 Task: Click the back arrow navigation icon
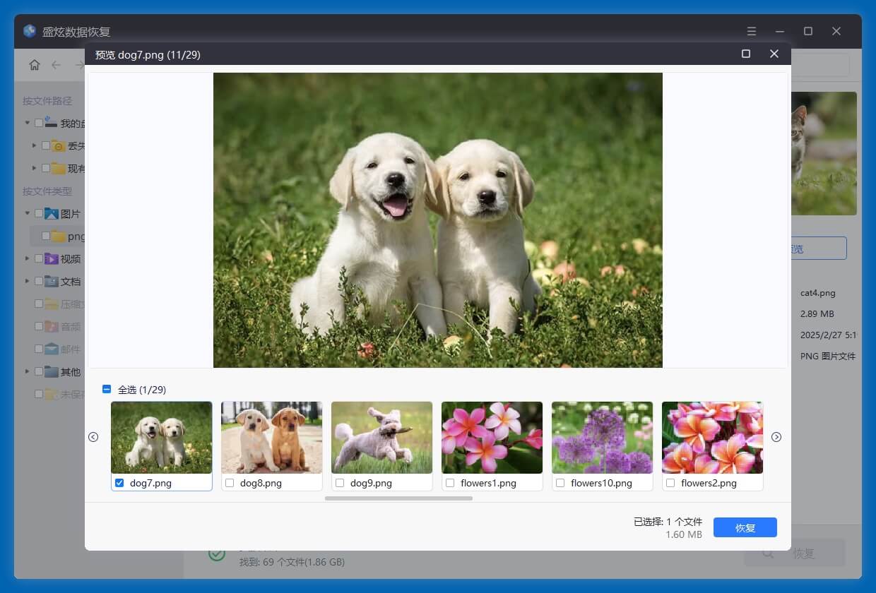coord(57,65)
